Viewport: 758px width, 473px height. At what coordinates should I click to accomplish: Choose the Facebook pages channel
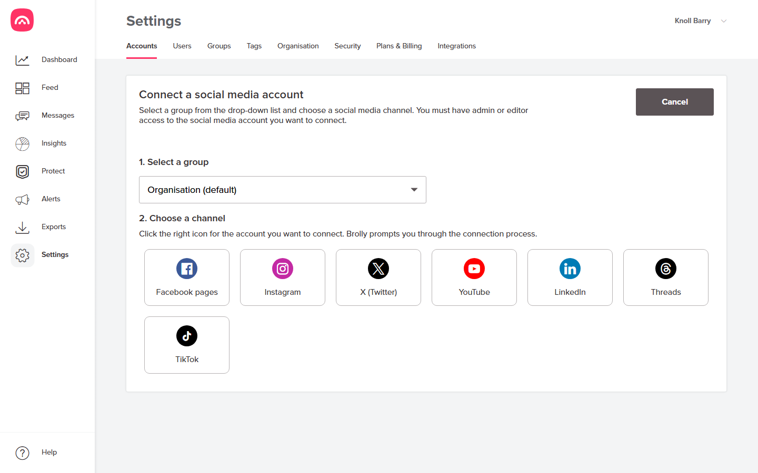(x=187, y=277)
